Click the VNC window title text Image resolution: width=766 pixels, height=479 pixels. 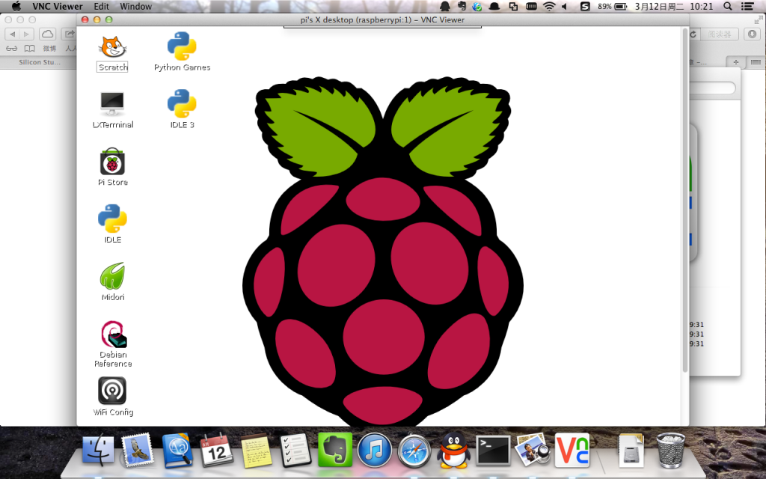pyautogui.click(x=382, y=20)
